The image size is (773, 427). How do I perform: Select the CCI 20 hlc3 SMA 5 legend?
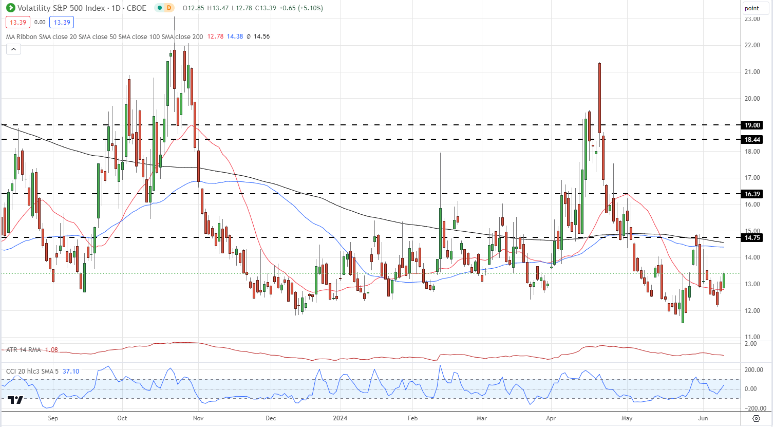tap(33, 371)
